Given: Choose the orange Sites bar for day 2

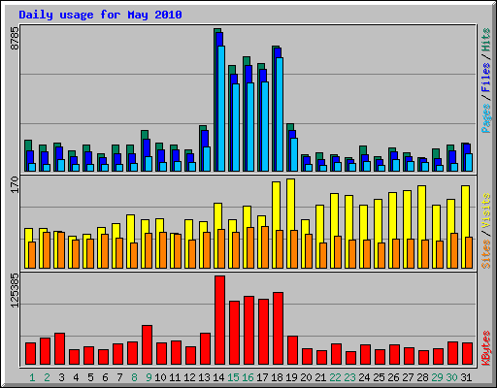Looking at the screenshot, I should click(47, 250).
